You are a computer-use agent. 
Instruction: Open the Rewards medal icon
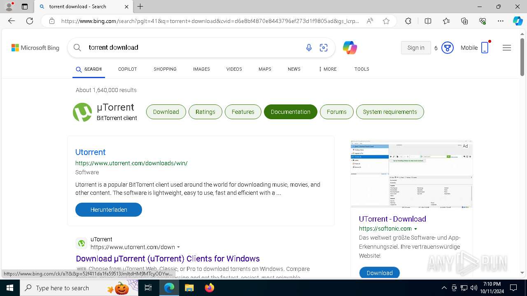coord(448,48)
